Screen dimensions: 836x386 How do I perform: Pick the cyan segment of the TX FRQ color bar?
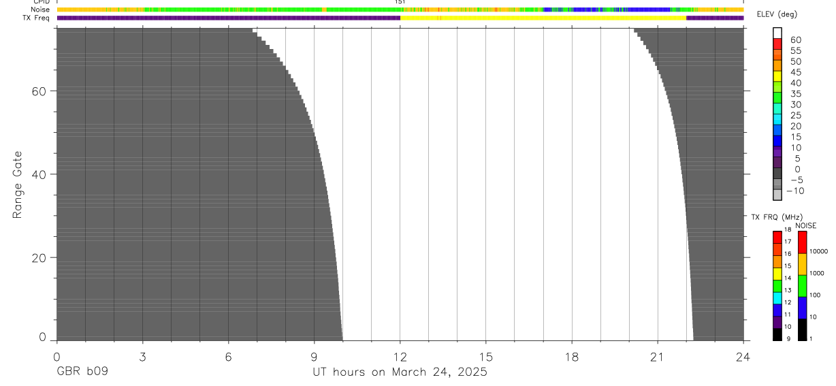coord(777,298)
